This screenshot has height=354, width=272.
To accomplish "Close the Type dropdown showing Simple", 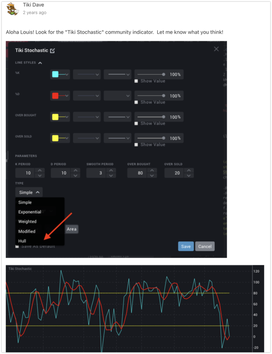I will [29, 192].
